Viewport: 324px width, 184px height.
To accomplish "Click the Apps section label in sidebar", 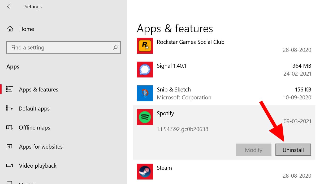I will click(x=13, y=67).
